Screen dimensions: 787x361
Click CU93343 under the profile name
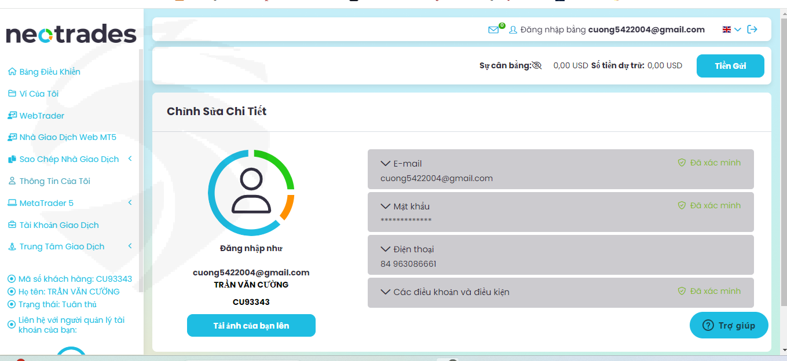tap(251, 302)
